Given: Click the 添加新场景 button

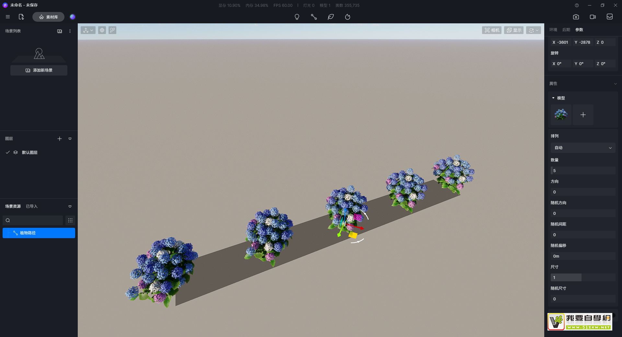Looking at the screenshot, I should [x=39, y=70].
